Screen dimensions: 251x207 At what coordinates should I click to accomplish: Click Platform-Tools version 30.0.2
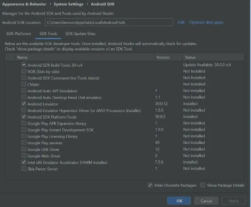coord(160,117)
